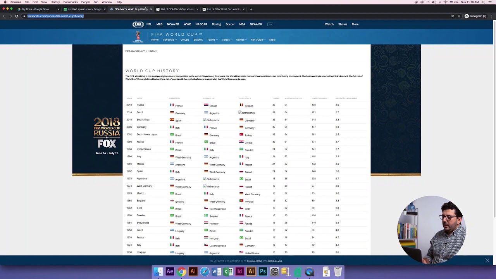Click the Watch link
496x279 pixels.
(329, 24)
